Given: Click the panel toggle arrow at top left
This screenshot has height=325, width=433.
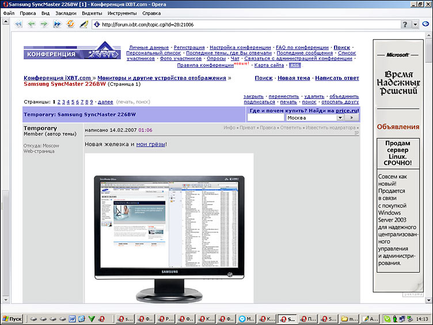Looking at the screenshot, I should (6, 21).
